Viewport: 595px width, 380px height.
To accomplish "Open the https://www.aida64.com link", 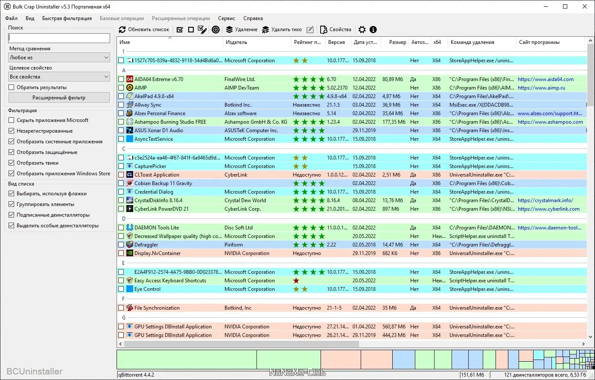I will (545, 79).
